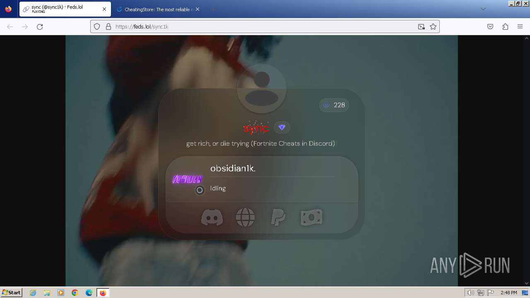The image size is (530, 298).
Task: Click the 228 view count number
Action: tap(339, 105)
